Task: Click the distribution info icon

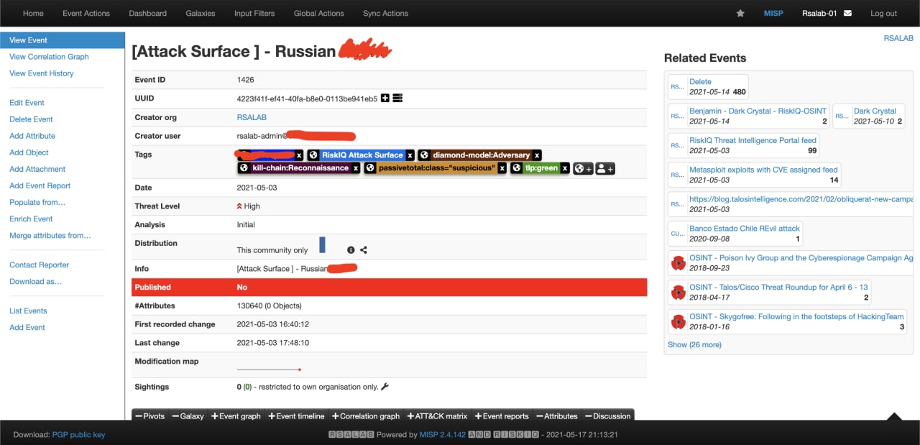Action: (x=351, y=250)
